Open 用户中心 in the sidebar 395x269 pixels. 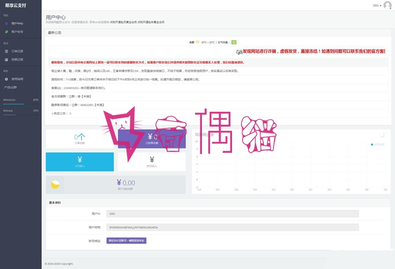click(17, 23)
